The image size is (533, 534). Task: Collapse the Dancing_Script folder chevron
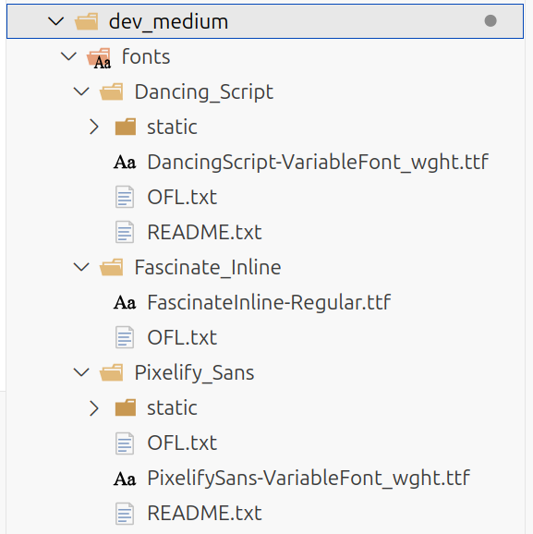81,91
